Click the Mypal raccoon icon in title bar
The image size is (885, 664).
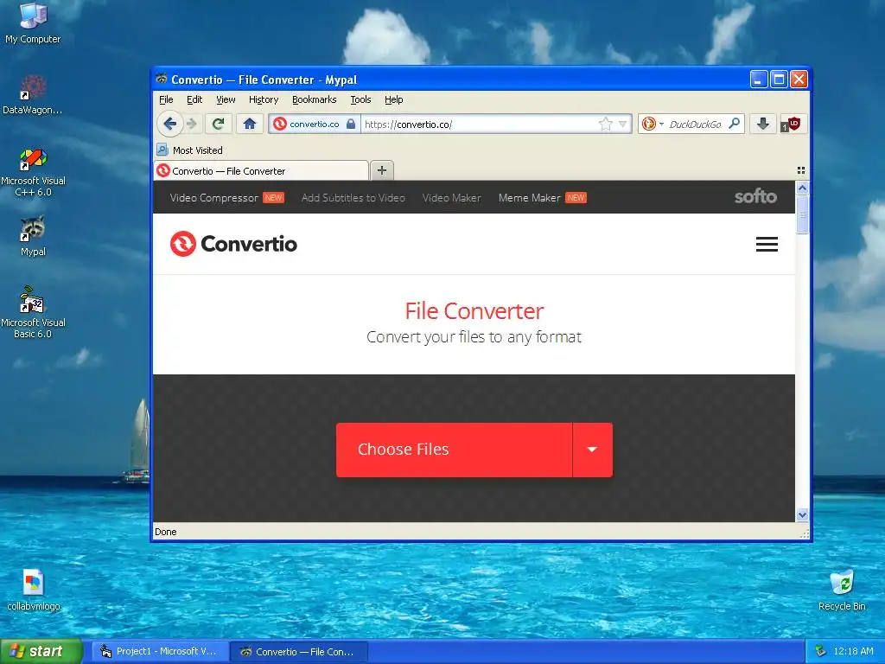162,79
